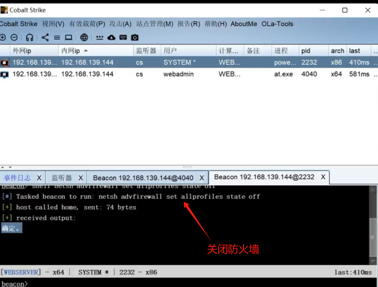Screen dimensions: 378x287
Task: Click the WEBSERVER status bar label
Action: coord(21,272)
